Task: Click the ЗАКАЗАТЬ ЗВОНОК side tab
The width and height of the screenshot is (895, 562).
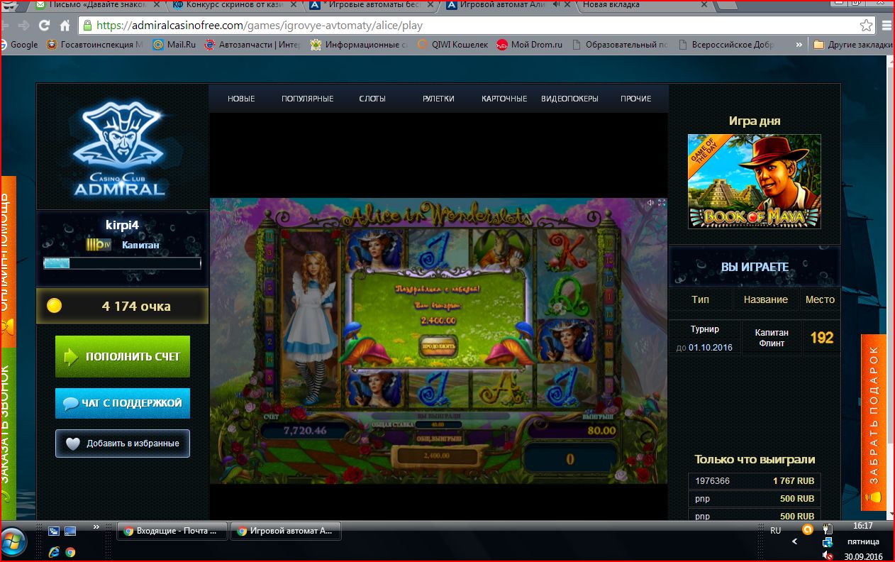Action: click(8, 433)
